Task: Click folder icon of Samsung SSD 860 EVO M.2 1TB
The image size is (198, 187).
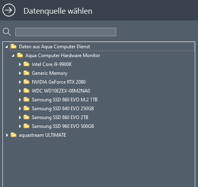Action: 27,99
